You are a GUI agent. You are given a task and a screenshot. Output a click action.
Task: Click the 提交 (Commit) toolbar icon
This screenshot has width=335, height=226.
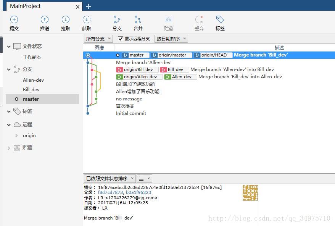tap(14, 22)
